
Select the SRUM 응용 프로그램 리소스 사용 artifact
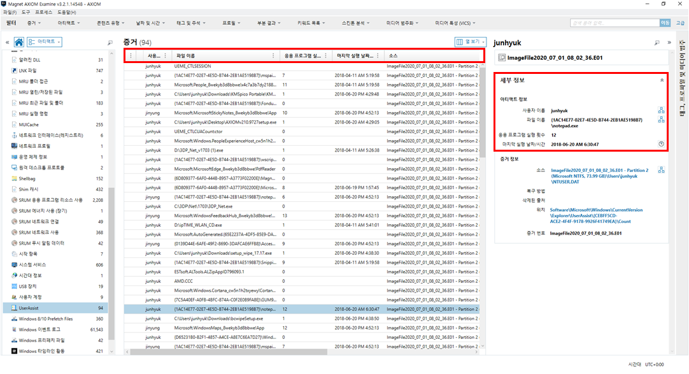(x=55, y=200)
